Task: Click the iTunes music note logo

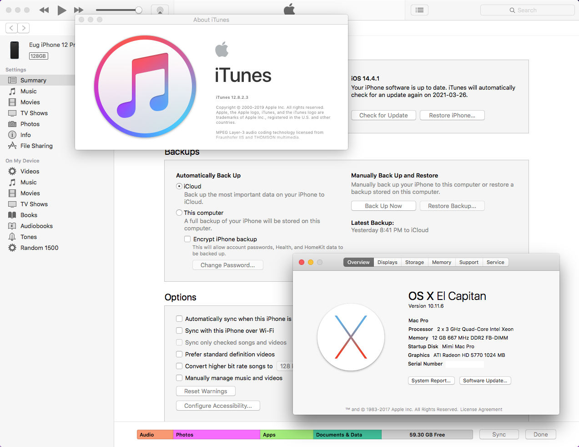Action: 145,86
